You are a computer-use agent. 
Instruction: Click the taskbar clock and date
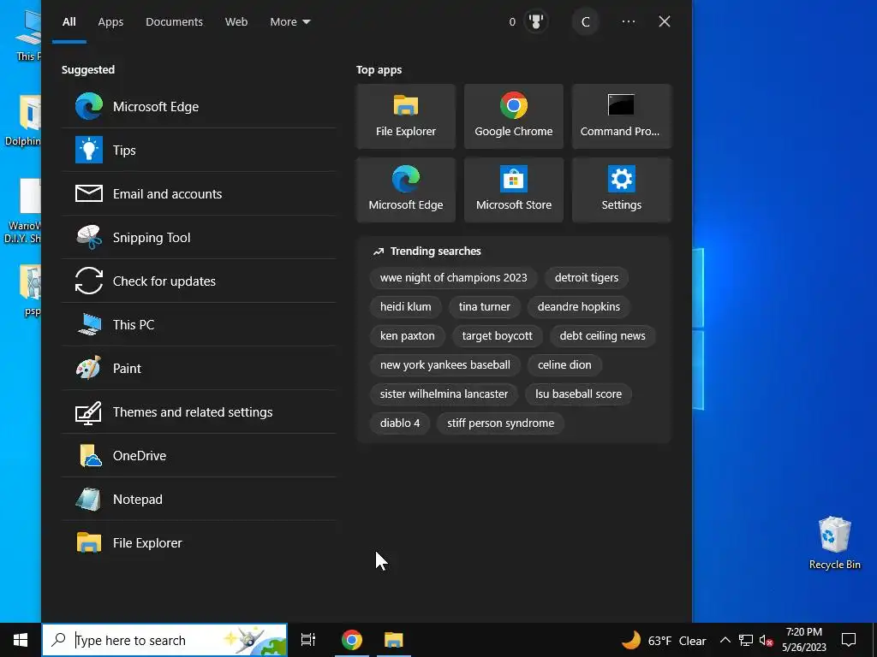click(803, 640)
